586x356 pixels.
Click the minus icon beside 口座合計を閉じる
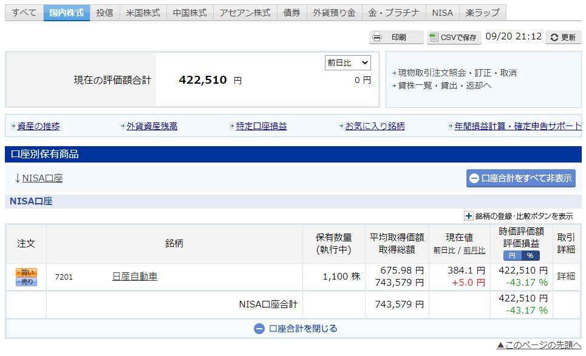tap(259, 329)
